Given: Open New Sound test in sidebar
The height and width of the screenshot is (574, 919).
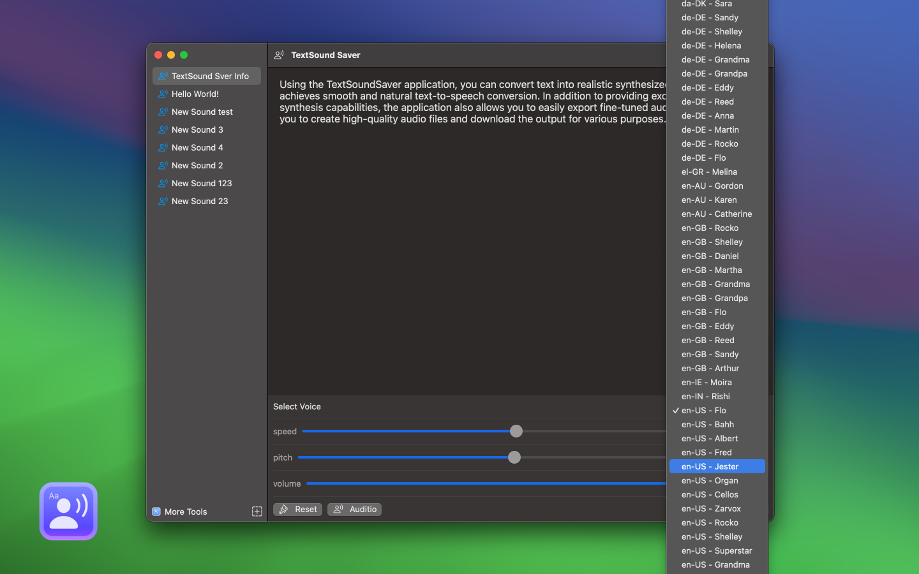Looking at the screenshot, I should 207,112.
